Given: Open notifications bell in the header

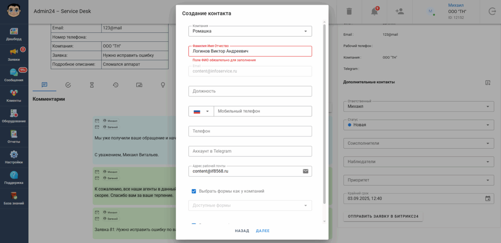Looking at the screenshot, I should [374, 12].
